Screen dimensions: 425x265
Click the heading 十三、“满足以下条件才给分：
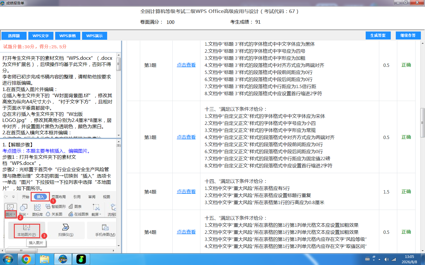[x=236, y=109]
